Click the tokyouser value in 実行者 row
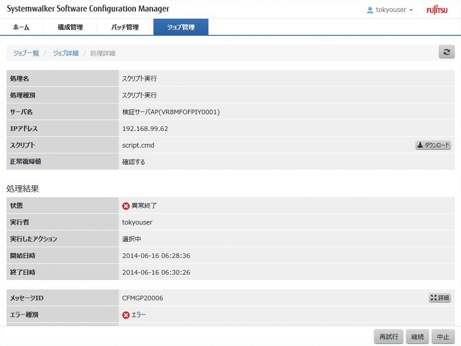The height and width of the screenshot is (346, 461). point(137,222)
